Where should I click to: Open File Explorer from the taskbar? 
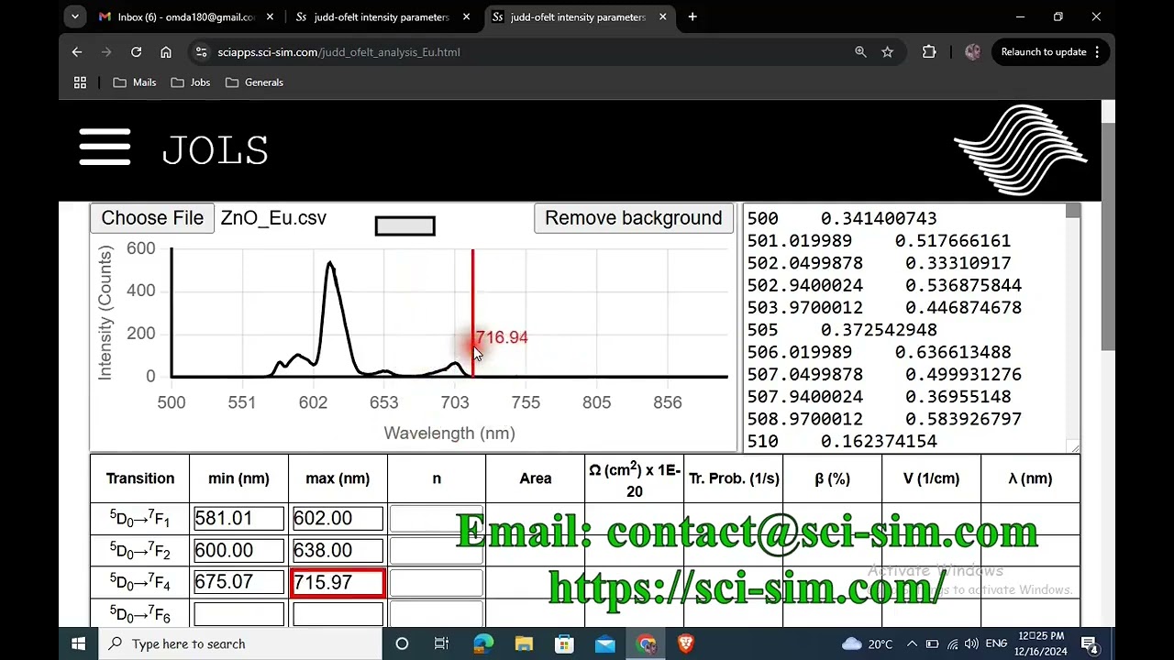tap(524, 643)
